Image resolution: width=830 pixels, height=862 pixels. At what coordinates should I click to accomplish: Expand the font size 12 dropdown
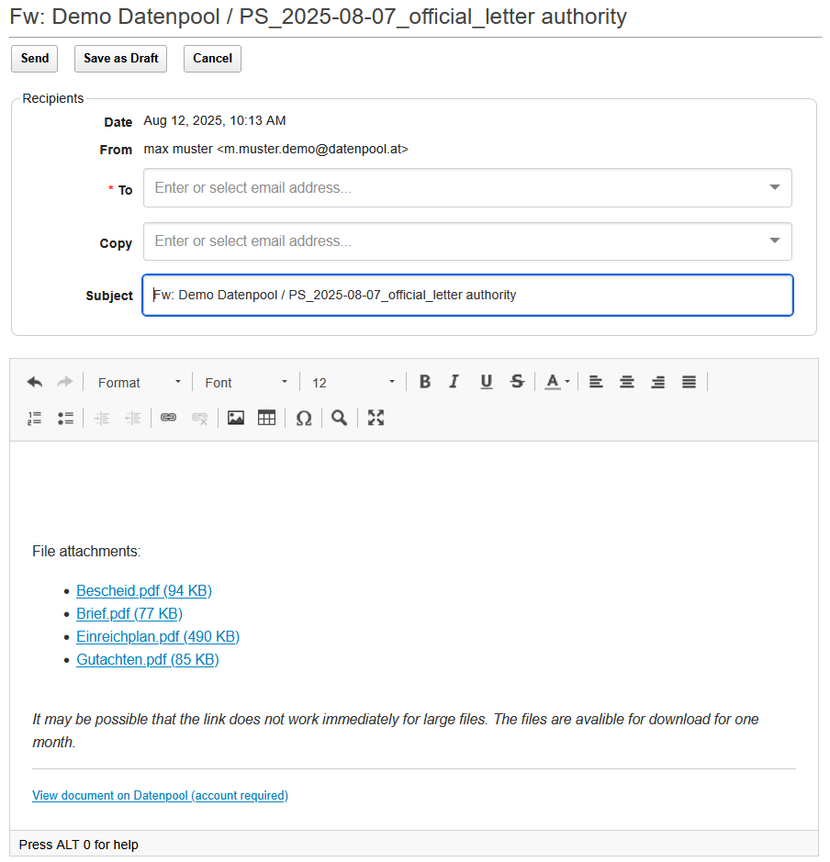pyautogui.click(x=353, y=382)
